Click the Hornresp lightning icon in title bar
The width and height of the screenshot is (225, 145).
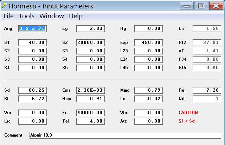click(x=4, y=6)
